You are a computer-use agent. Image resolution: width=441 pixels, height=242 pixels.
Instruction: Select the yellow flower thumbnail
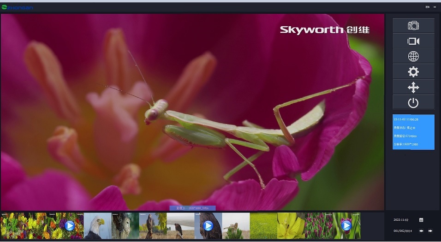click(x=291, y=226)
